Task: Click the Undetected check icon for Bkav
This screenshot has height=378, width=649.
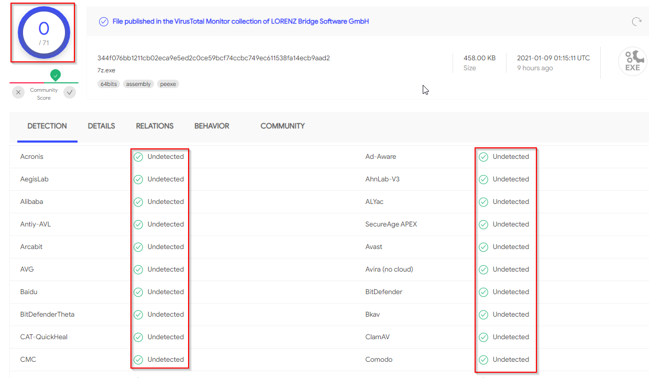Action: tap(483, 315)
